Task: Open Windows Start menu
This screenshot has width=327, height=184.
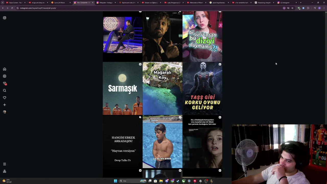Action: (x=115, y=181)
